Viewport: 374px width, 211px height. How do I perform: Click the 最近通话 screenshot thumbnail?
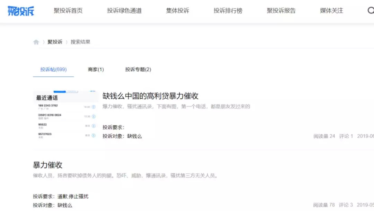pyautogui.click(x=66, y=116)
